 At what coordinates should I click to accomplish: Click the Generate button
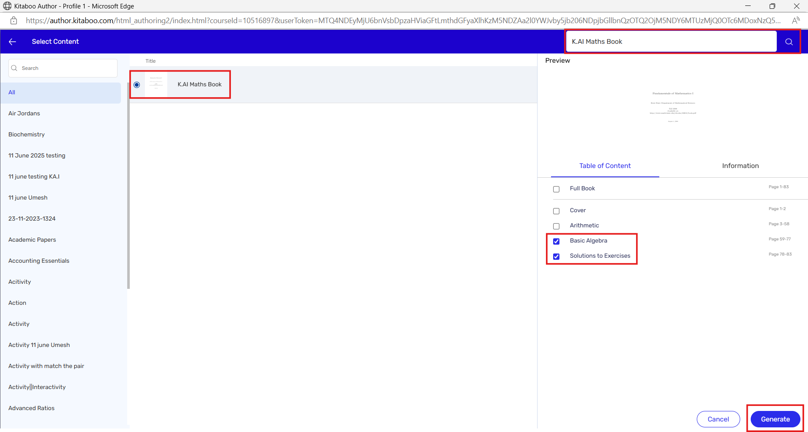click(775, 419)
